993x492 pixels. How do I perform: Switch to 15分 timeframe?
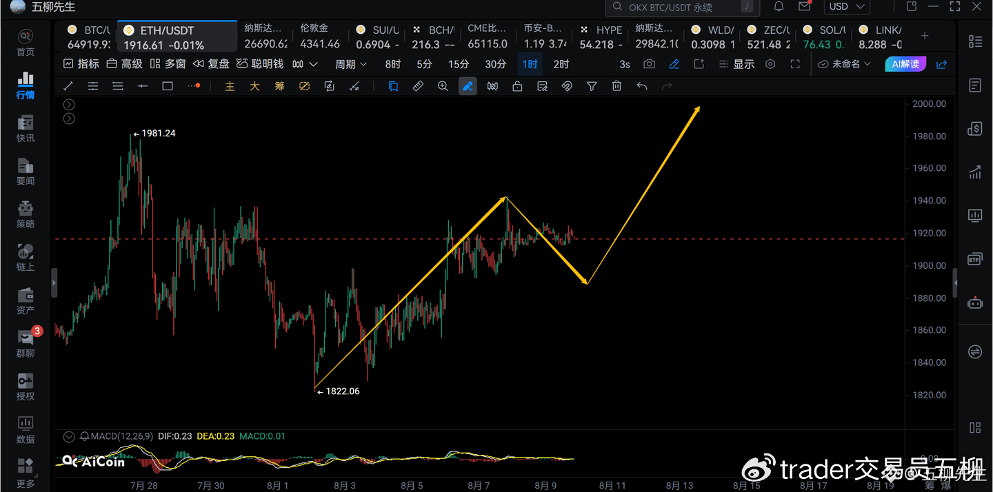[459, 64]
